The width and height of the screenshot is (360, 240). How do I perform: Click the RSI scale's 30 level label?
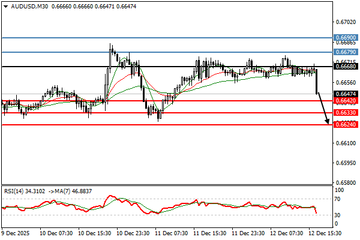(x=339, y=214)
